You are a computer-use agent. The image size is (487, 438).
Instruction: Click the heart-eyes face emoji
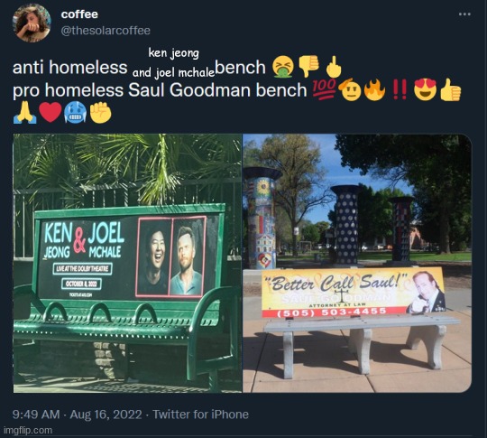[425, 90]
